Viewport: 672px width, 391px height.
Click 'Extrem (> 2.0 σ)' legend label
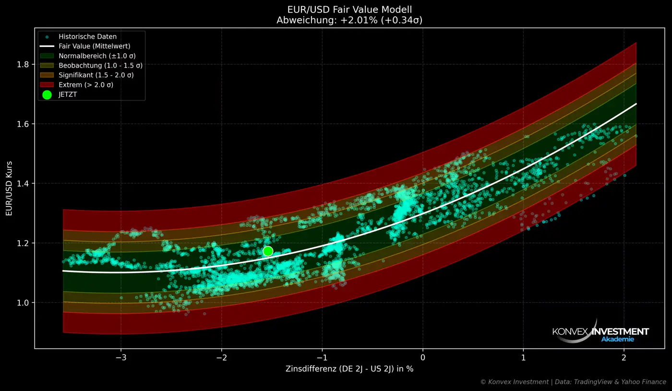coord(86,85)
